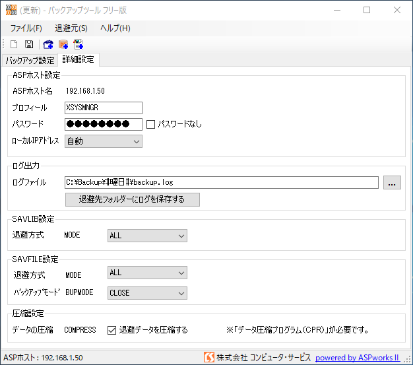Open the ヘルプ(H) menu
This screenshot has height=365, width=413.
(115, 28)
